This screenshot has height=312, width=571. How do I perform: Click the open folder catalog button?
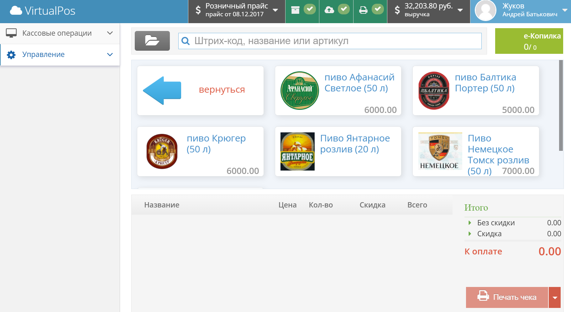152,41
